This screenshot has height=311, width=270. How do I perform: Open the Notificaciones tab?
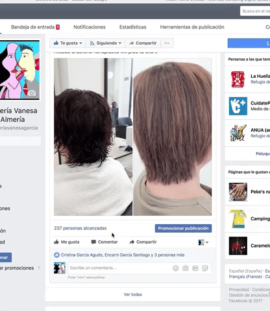[x=90, y=27]
